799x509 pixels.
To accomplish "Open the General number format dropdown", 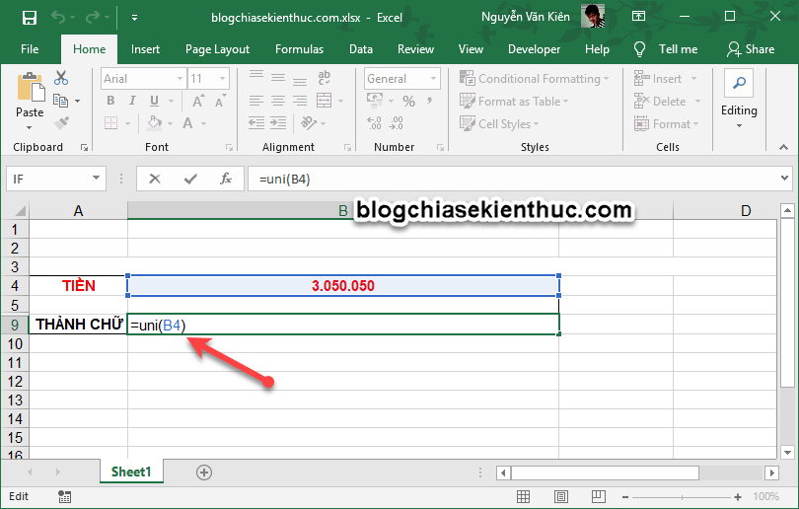I will [434, 79].
